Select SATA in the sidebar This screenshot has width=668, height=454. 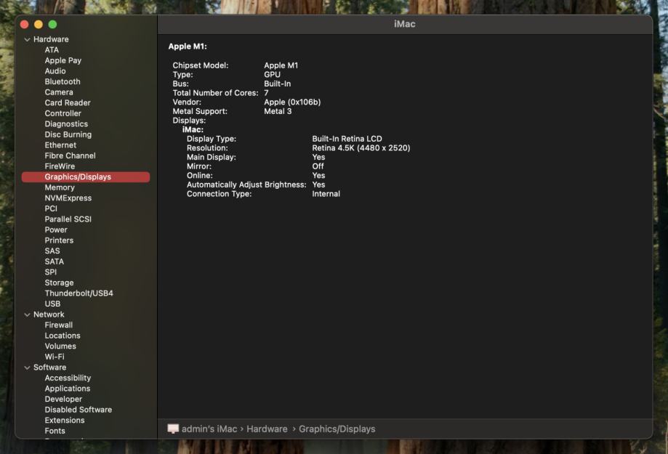[x=54, y=262]
